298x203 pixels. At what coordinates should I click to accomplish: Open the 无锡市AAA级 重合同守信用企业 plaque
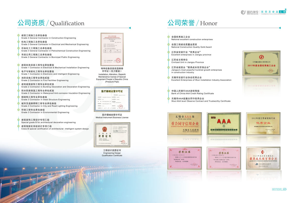point(185,124)
